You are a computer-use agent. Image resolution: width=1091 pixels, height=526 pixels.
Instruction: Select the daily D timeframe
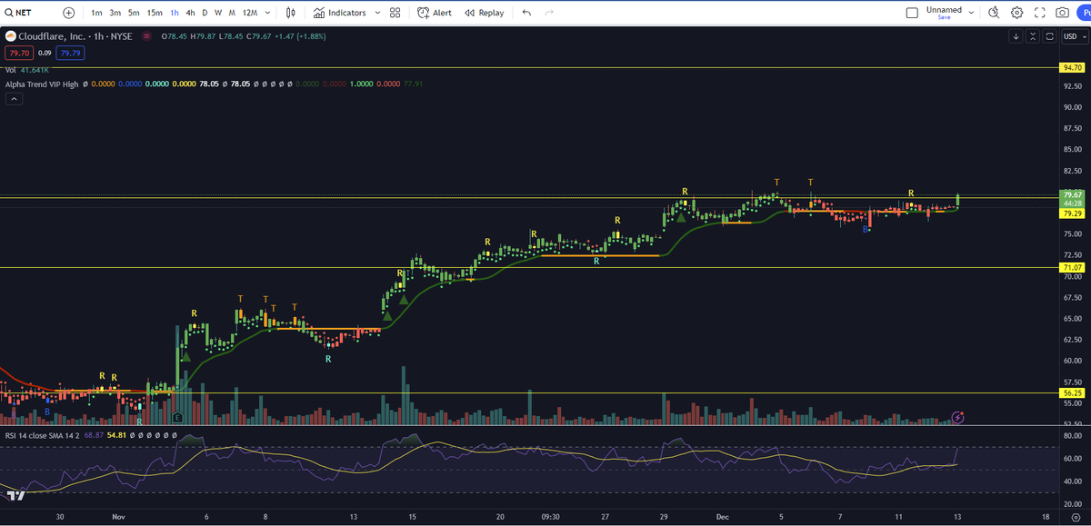tap(205, 13)
